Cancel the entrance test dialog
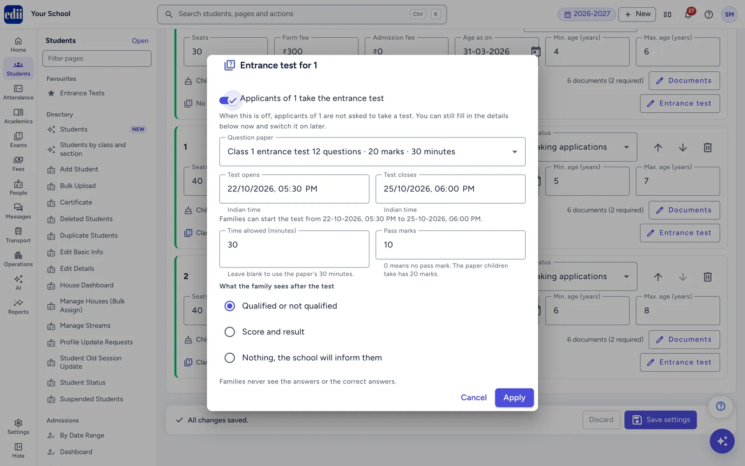 click(474, 397)
